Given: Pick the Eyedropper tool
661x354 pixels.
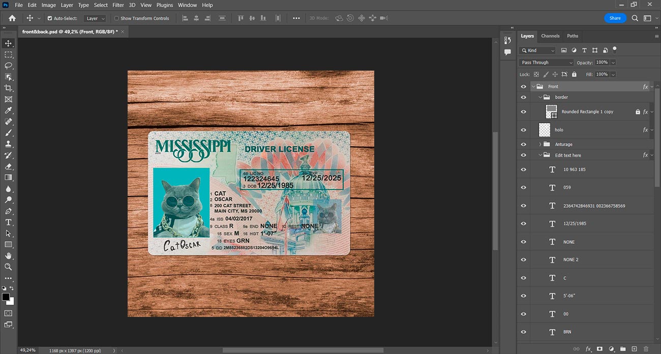Looking at the screenshot, I should point(8,110).
